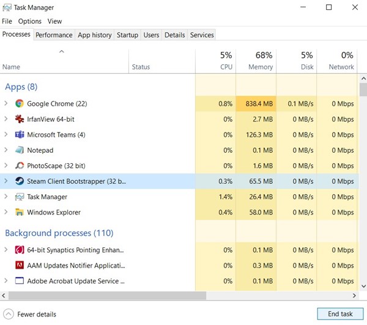This screenshot has height=325, width=367.
Task: Switch to the Details tab
Action: click(174, 35)
